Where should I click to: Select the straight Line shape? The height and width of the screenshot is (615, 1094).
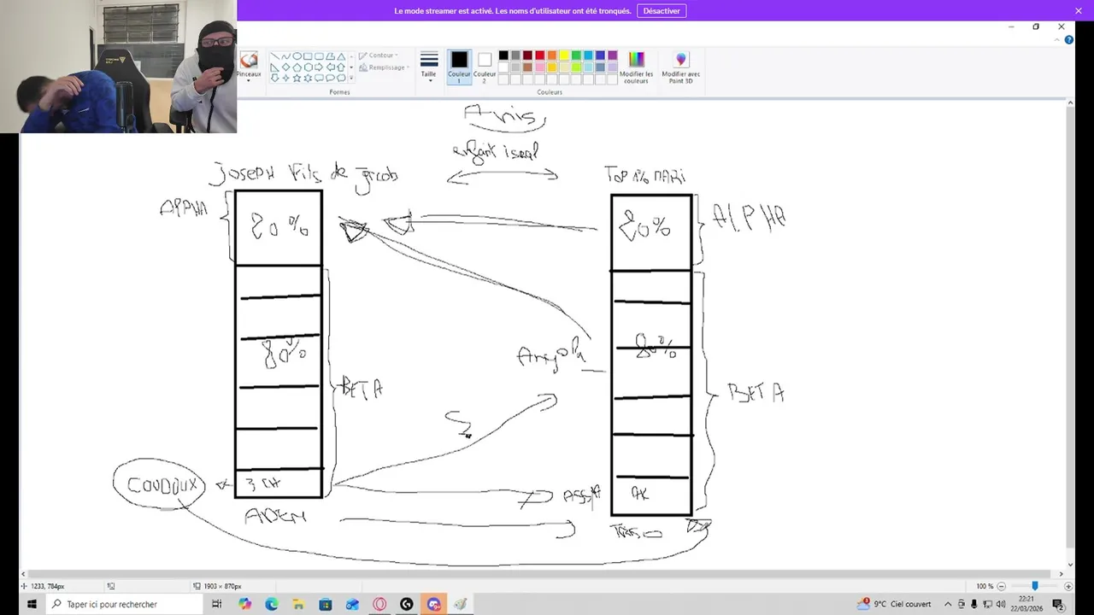pos(274,56)
